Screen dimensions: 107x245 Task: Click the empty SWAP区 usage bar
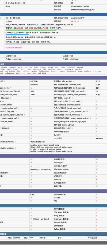pyautogui.click(x=56, y=44)
